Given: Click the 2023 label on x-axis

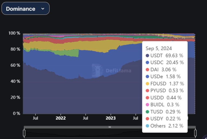Looking at the screenshot, I should click(111, 118).
